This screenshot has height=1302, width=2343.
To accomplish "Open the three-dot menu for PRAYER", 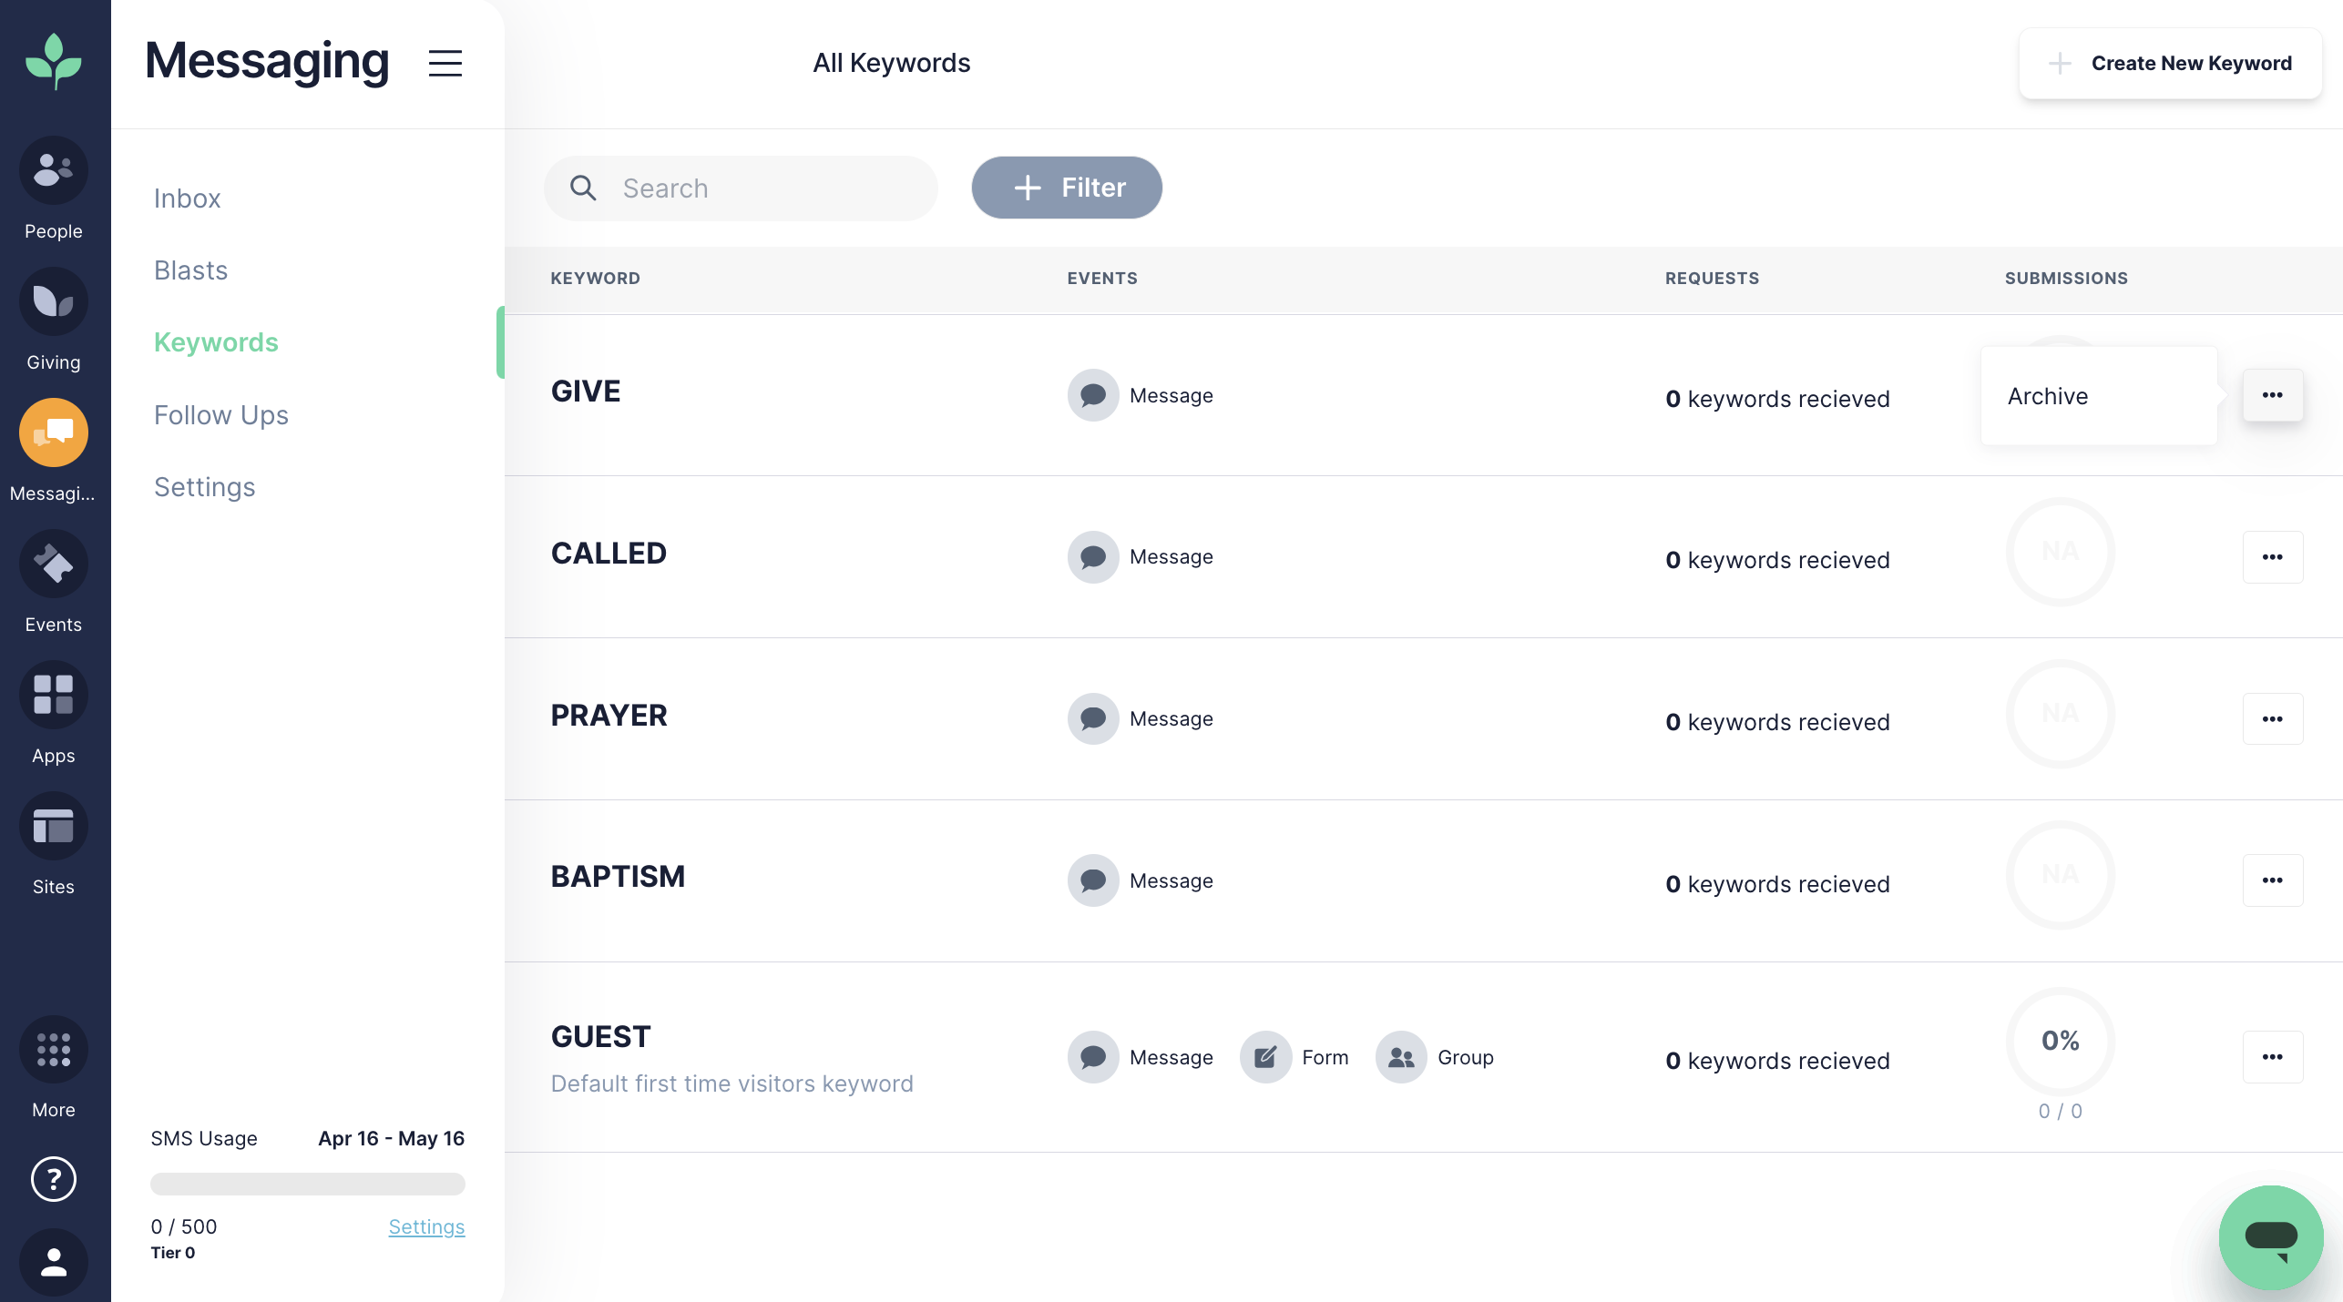I will click(x=2273, y=718).
